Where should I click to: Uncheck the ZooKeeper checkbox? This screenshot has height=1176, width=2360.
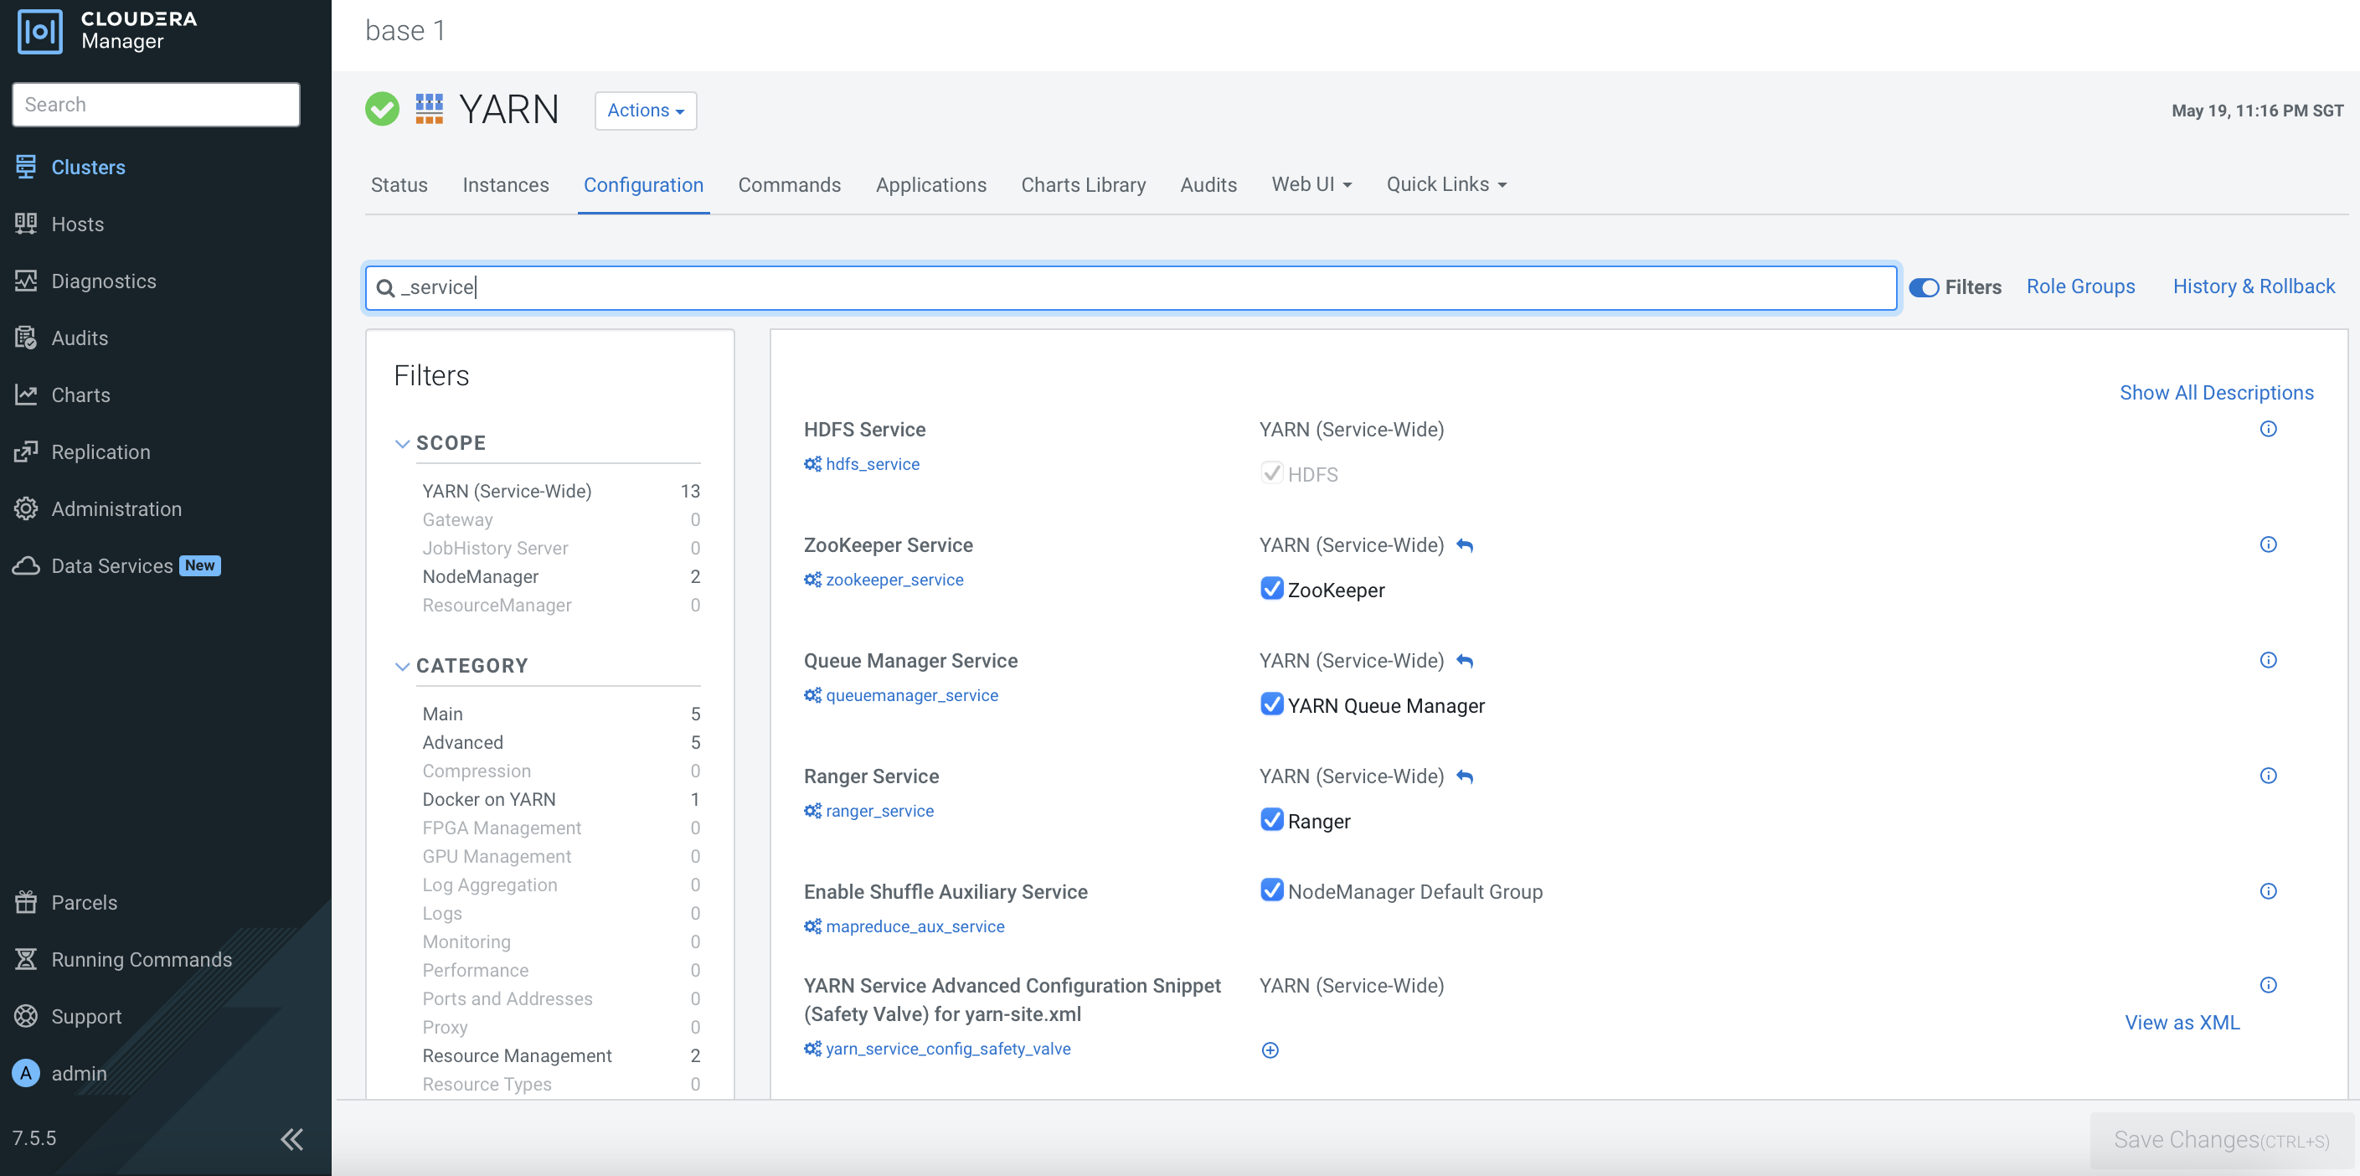pos(1271,589)
